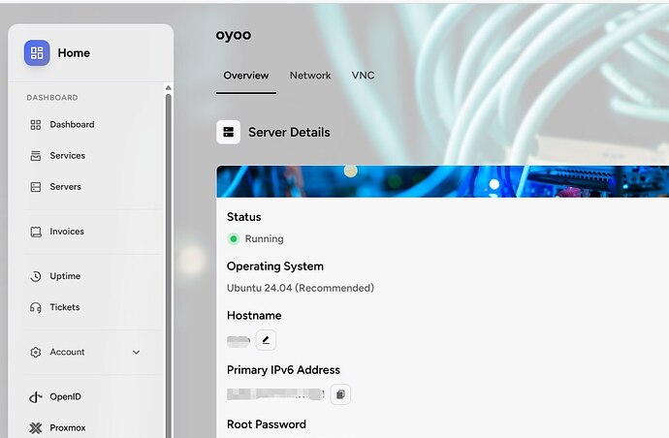The image size is (669, 438).
Task: Click sidebar scrollbar up arrow
Action: coord(169,87)
